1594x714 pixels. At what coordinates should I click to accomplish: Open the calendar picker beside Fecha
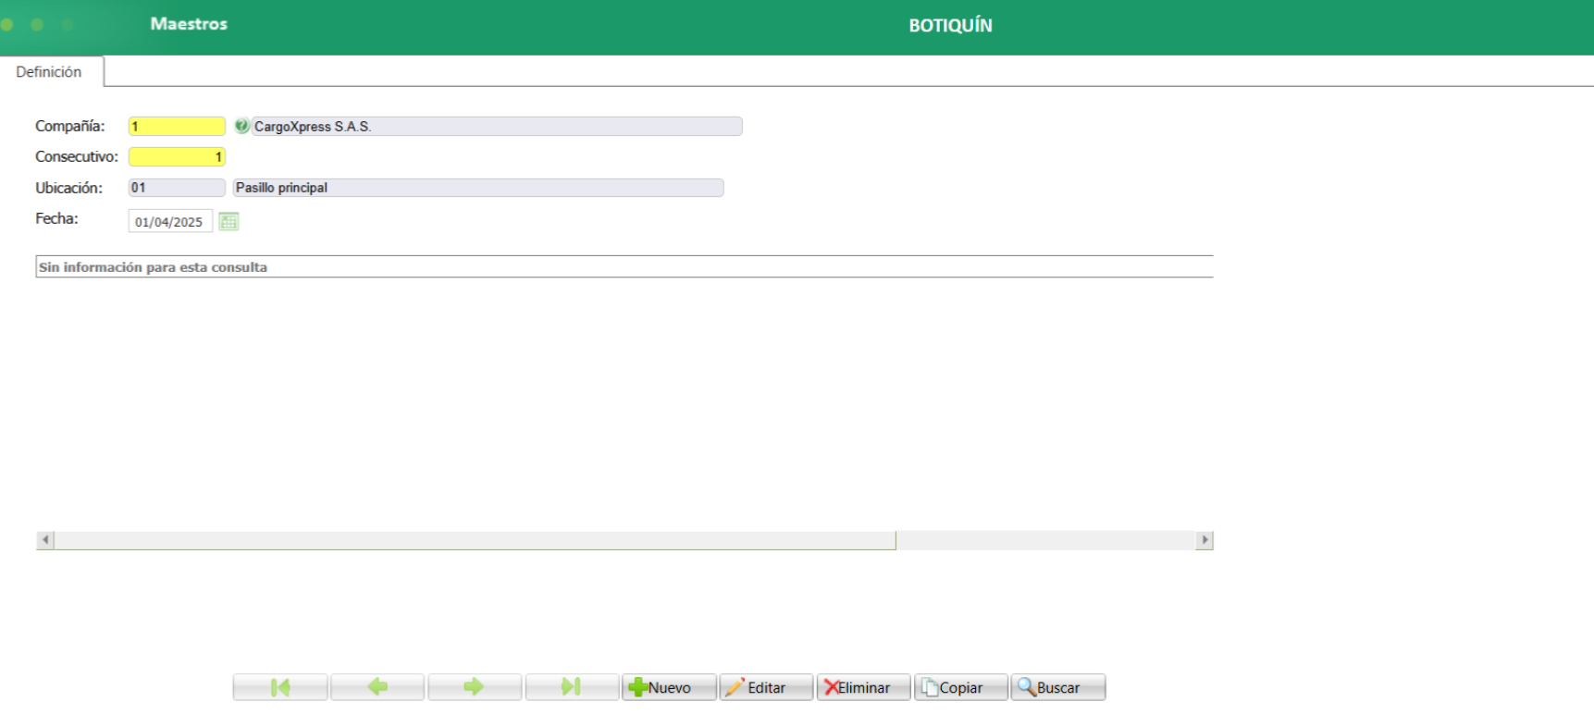click(x=229, y=222)
